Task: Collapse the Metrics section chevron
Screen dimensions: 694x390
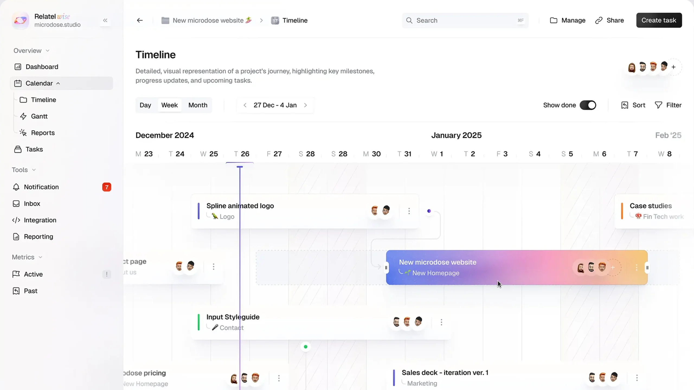Action: (x=40, y=257)
